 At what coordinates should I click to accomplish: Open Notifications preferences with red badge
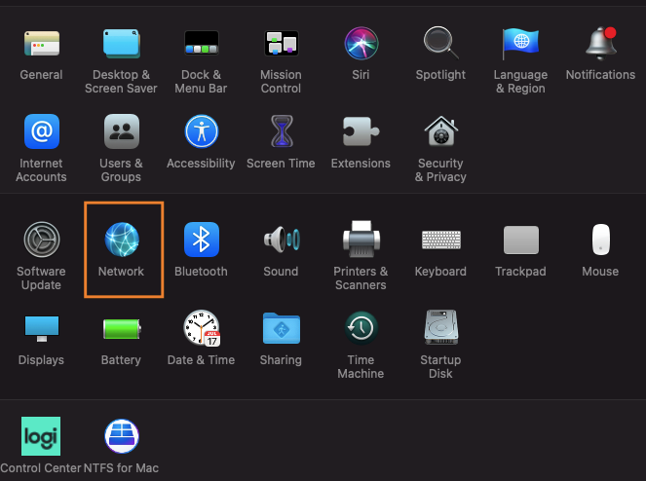pyautogui.click(x=600, y=44)
